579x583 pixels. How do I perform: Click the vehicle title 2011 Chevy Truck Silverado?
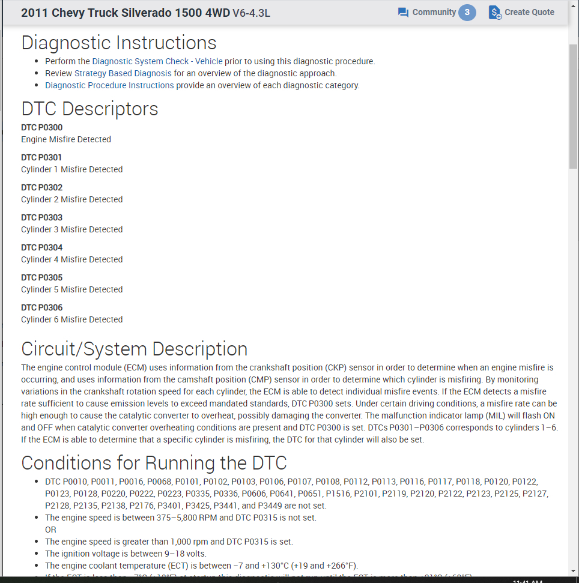pyautogui.click(x=126, y=13)
